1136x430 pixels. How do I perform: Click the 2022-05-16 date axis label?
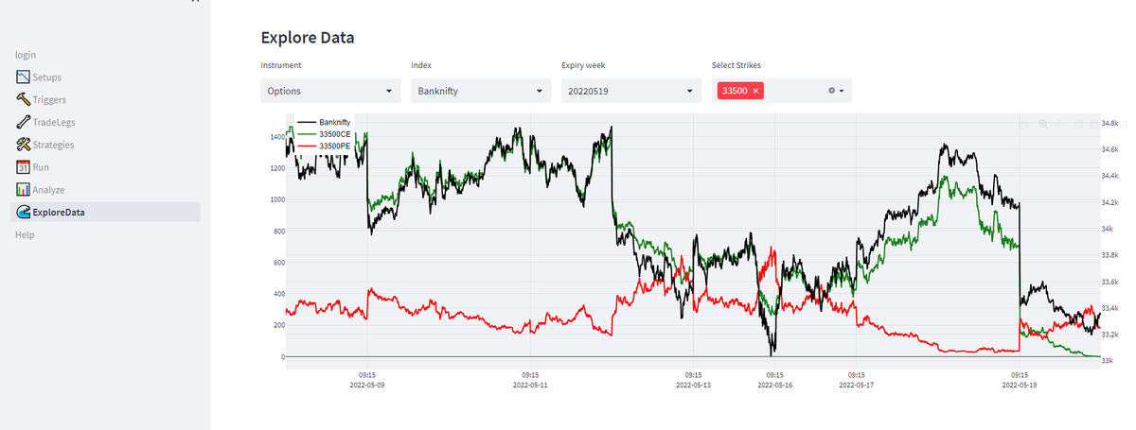(x=774, y=386)
